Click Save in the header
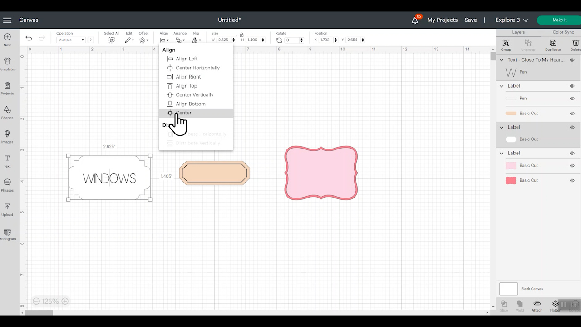Viewport: 581px width, 327px height. (x=471, y=20)
